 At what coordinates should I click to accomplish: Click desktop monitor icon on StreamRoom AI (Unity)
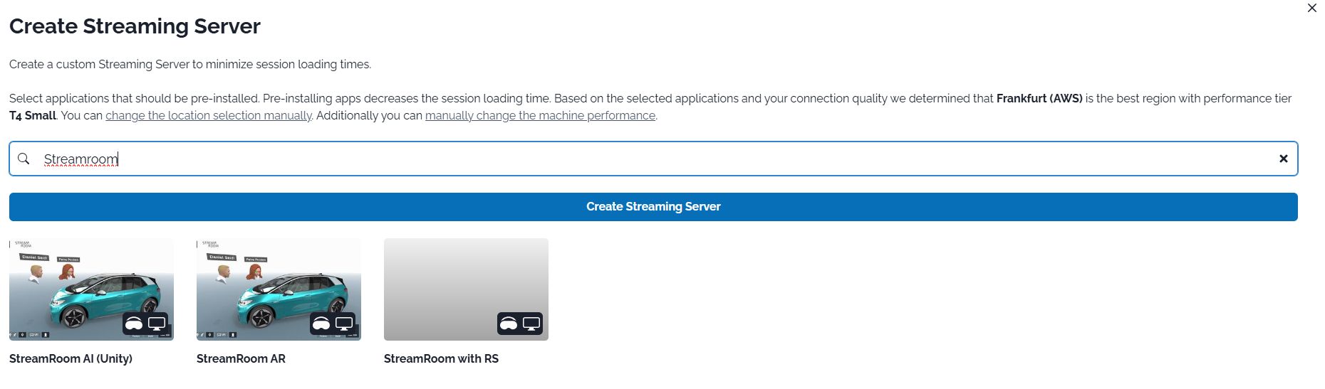(157, 324)
